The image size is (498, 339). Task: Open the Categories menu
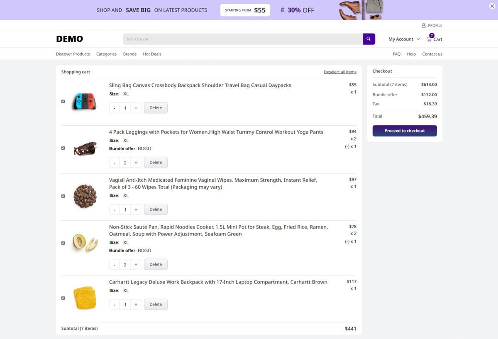(106, 54)
